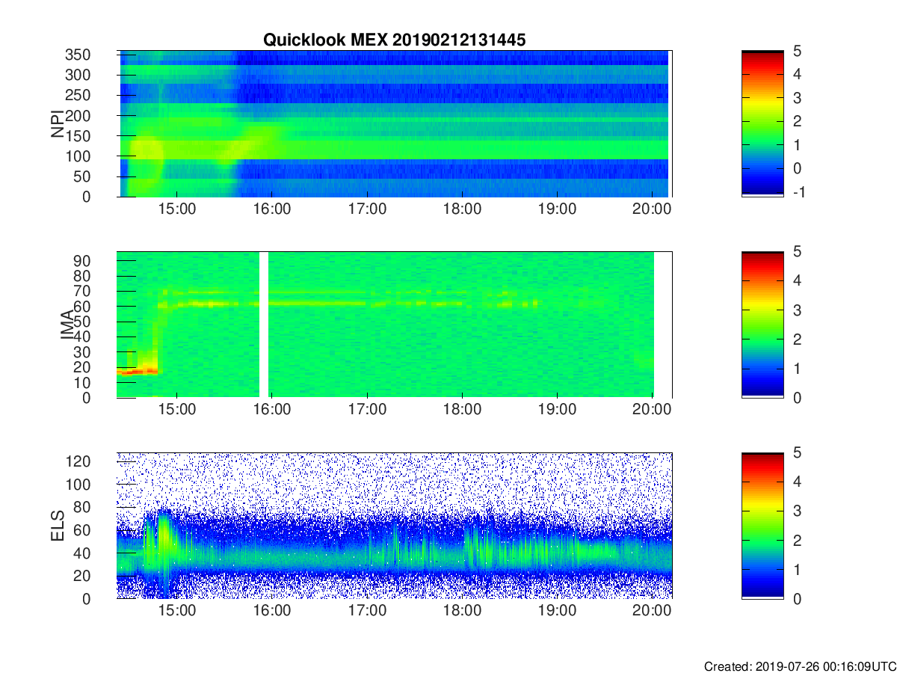Click the 0 tick on IMA color bar
Screen dimensions: 897x673
pyautogui.click(x=797, y=398)
